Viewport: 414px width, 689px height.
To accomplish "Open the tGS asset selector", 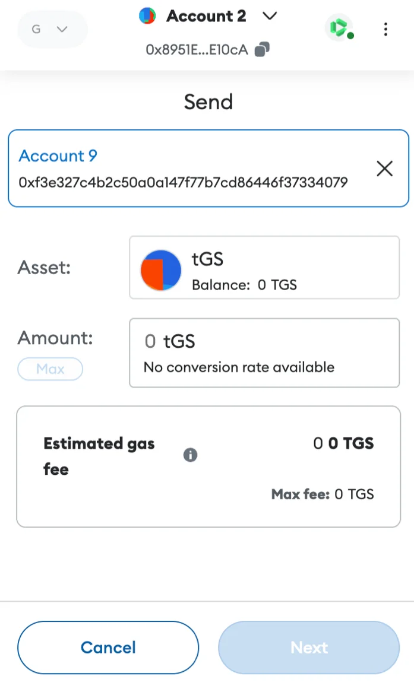I will coord(264,268).
